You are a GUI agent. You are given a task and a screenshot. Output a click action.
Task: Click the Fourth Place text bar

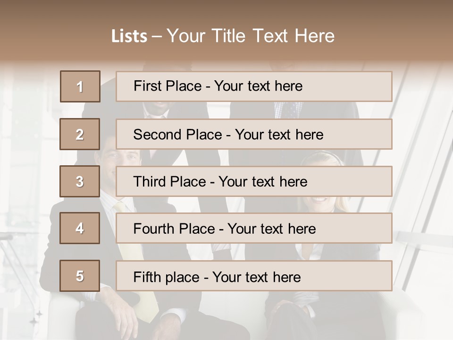pyautogui.click(x=254, y=229)
